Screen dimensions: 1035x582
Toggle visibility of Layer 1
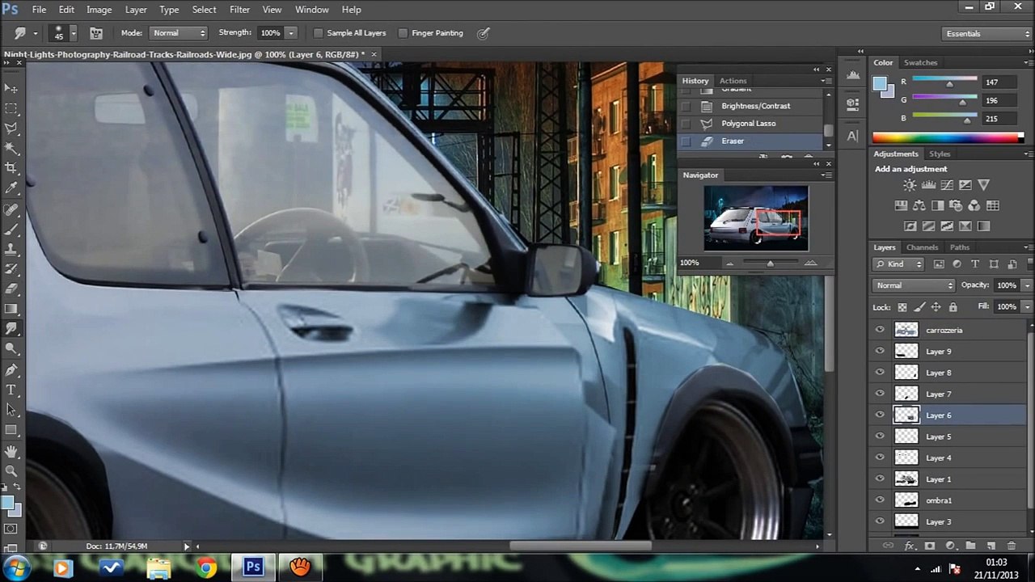coord(880,479)
